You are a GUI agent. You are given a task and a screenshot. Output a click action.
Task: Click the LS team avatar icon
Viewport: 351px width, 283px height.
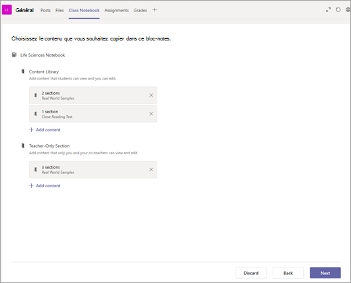(7, 10)
